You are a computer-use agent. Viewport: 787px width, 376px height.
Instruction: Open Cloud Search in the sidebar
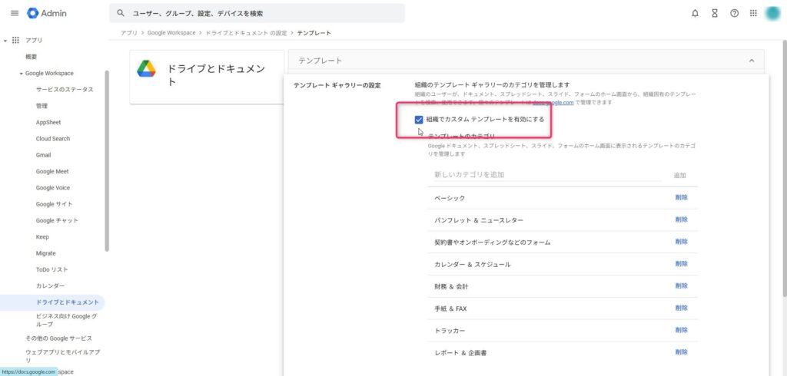coord(53,139)
